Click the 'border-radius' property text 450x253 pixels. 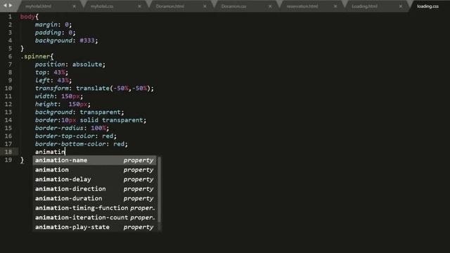[x=59, y=128]
